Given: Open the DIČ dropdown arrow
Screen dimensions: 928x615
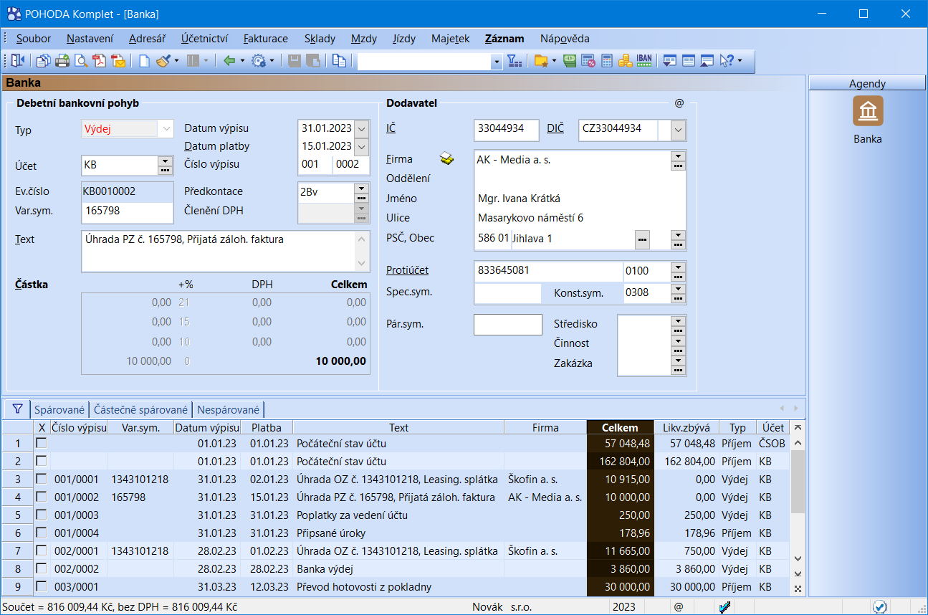Looking at the screenshot, I should (x=679, y=130).
